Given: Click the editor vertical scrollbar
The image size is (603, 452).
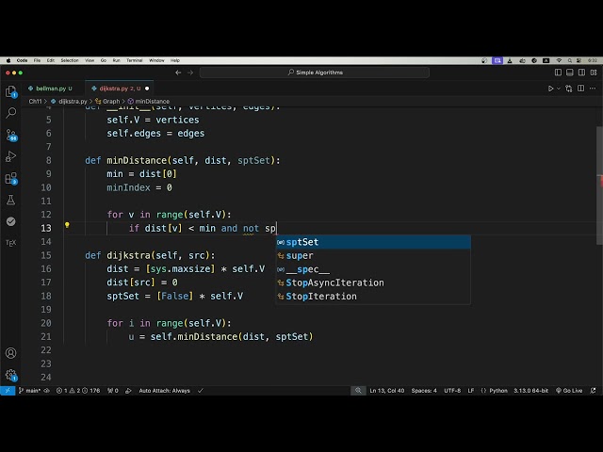Looking at the screenshot, I should (x=599, y=185).
